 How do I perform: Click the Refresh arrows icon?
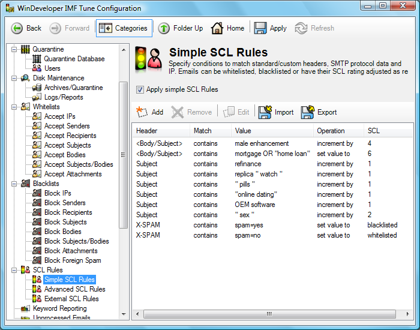point(301,28)
